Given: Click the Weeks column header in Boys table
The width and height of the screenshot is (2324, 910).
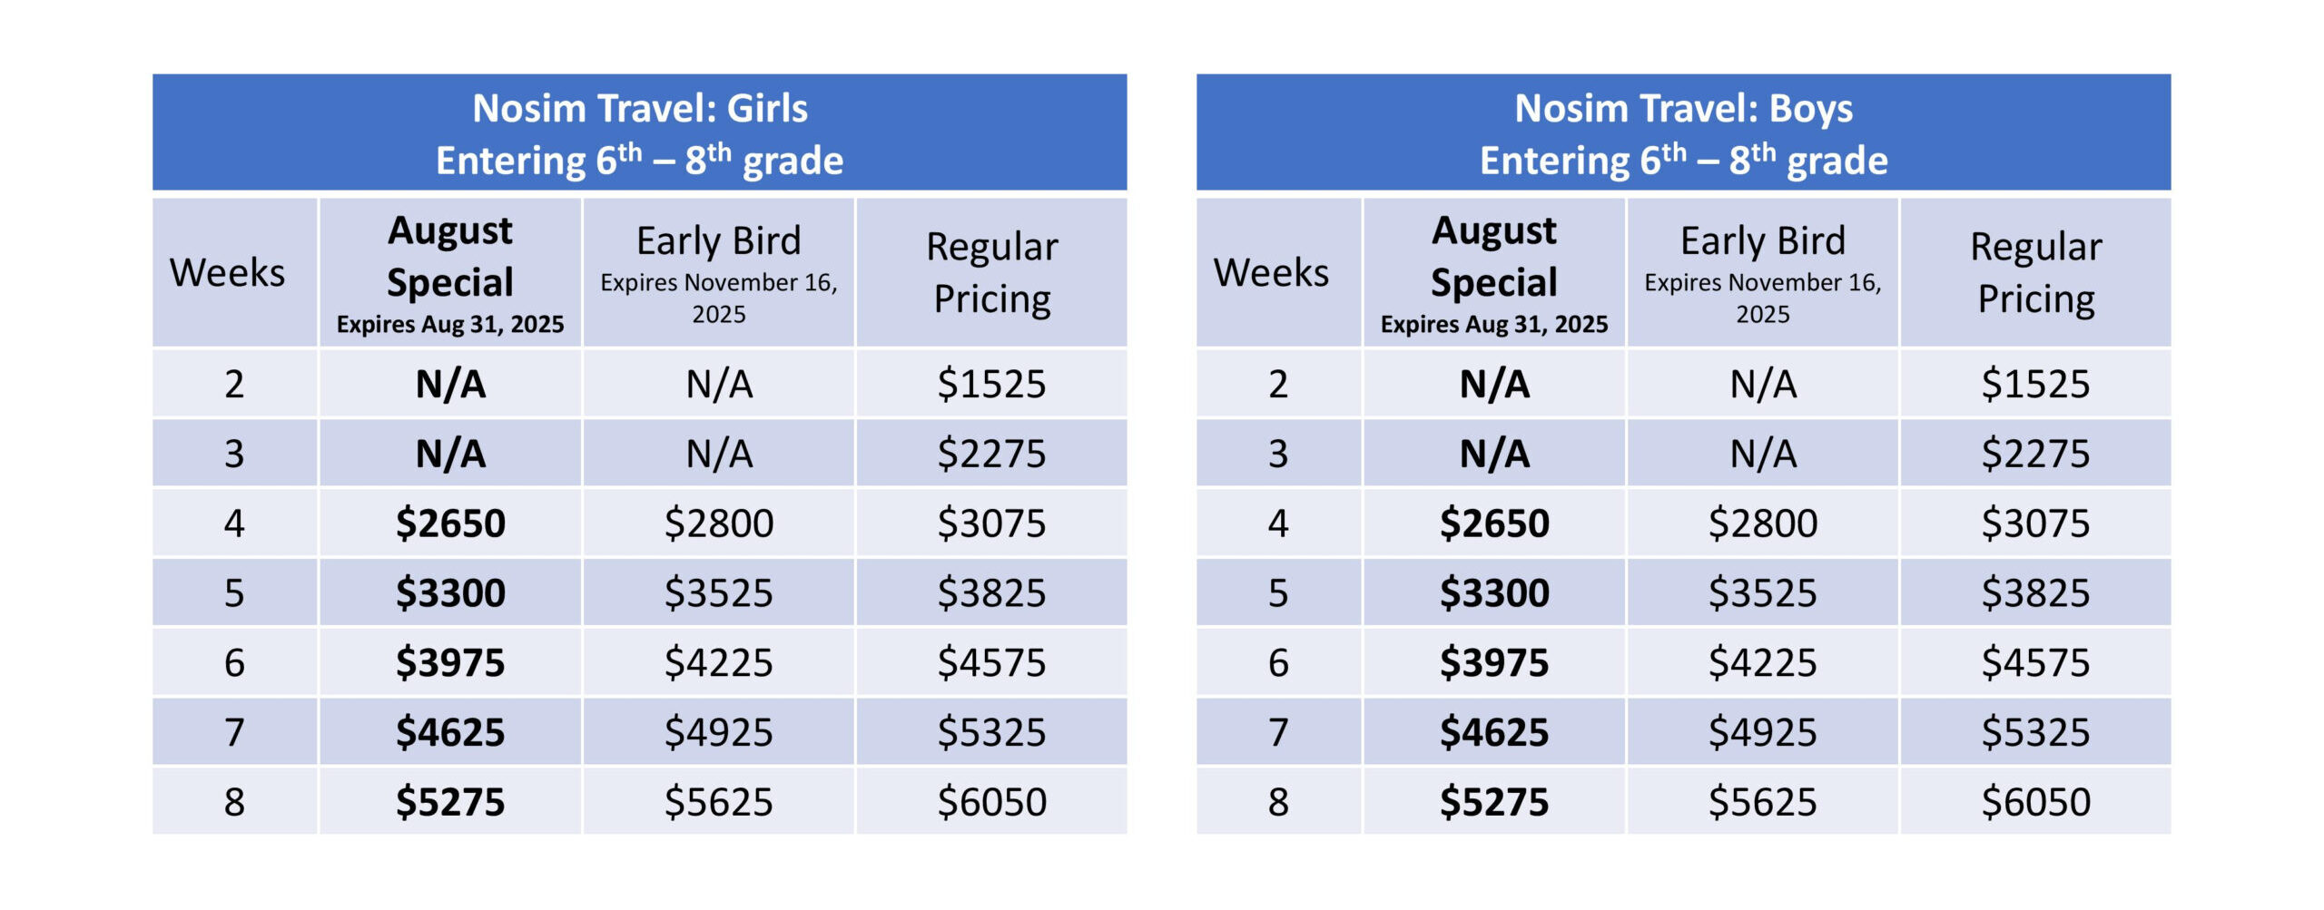Looking at the screenshot, I should (1271, 272).
